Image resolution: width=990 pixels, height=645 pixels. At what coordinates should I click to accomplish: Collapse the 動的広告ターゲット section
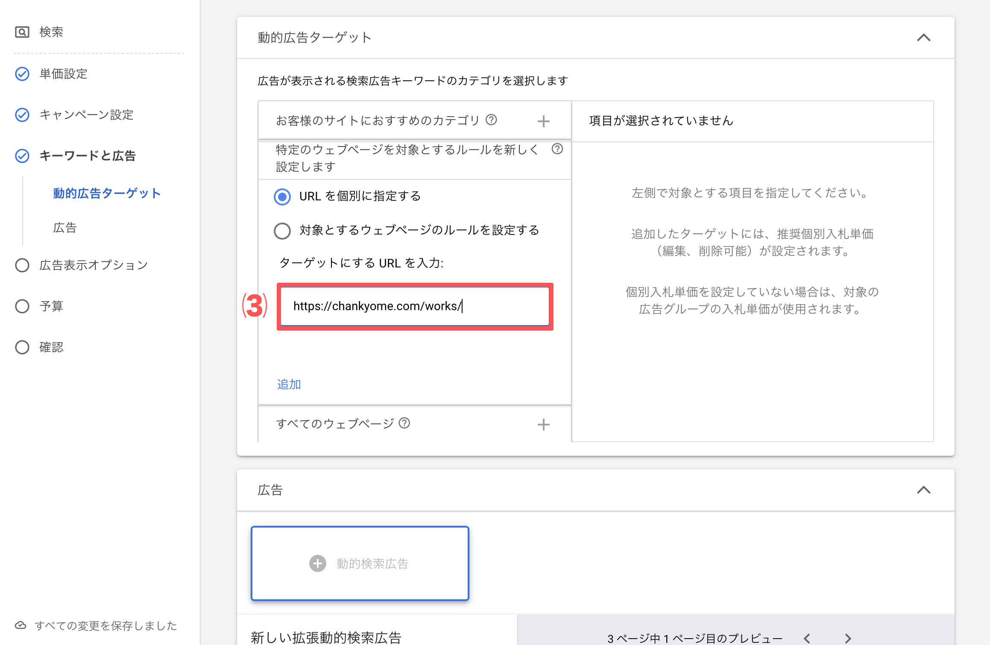click(x=923, y=38)
